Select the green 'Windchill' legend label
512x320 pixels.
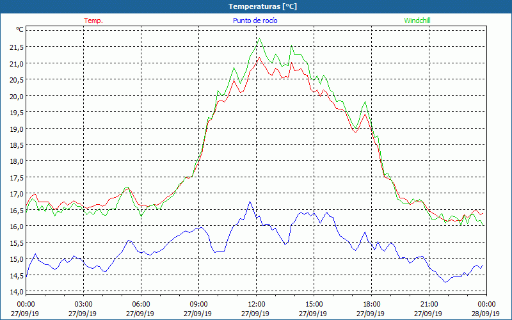pos(417,20)
